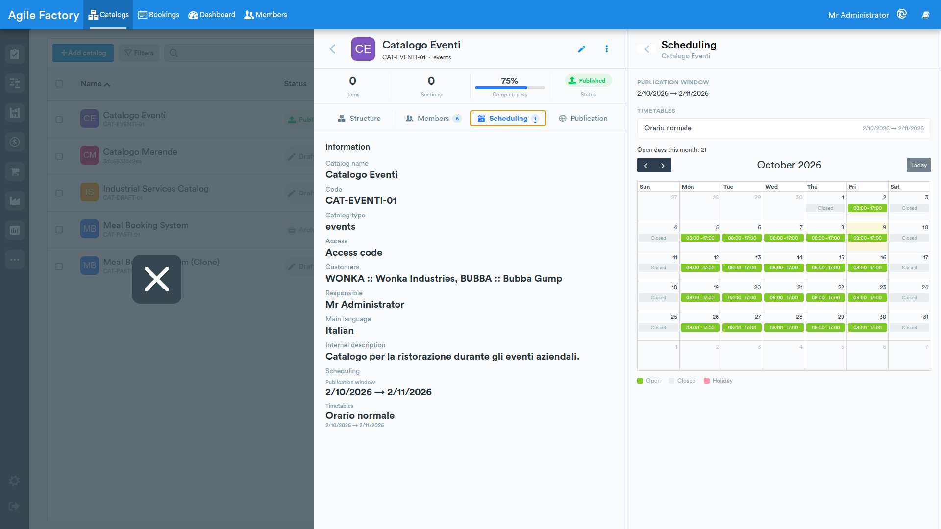This screenshot has width=941, height=529.
Task: Open the area chart icon in the sidebar
Action: (x=15, y=201)
